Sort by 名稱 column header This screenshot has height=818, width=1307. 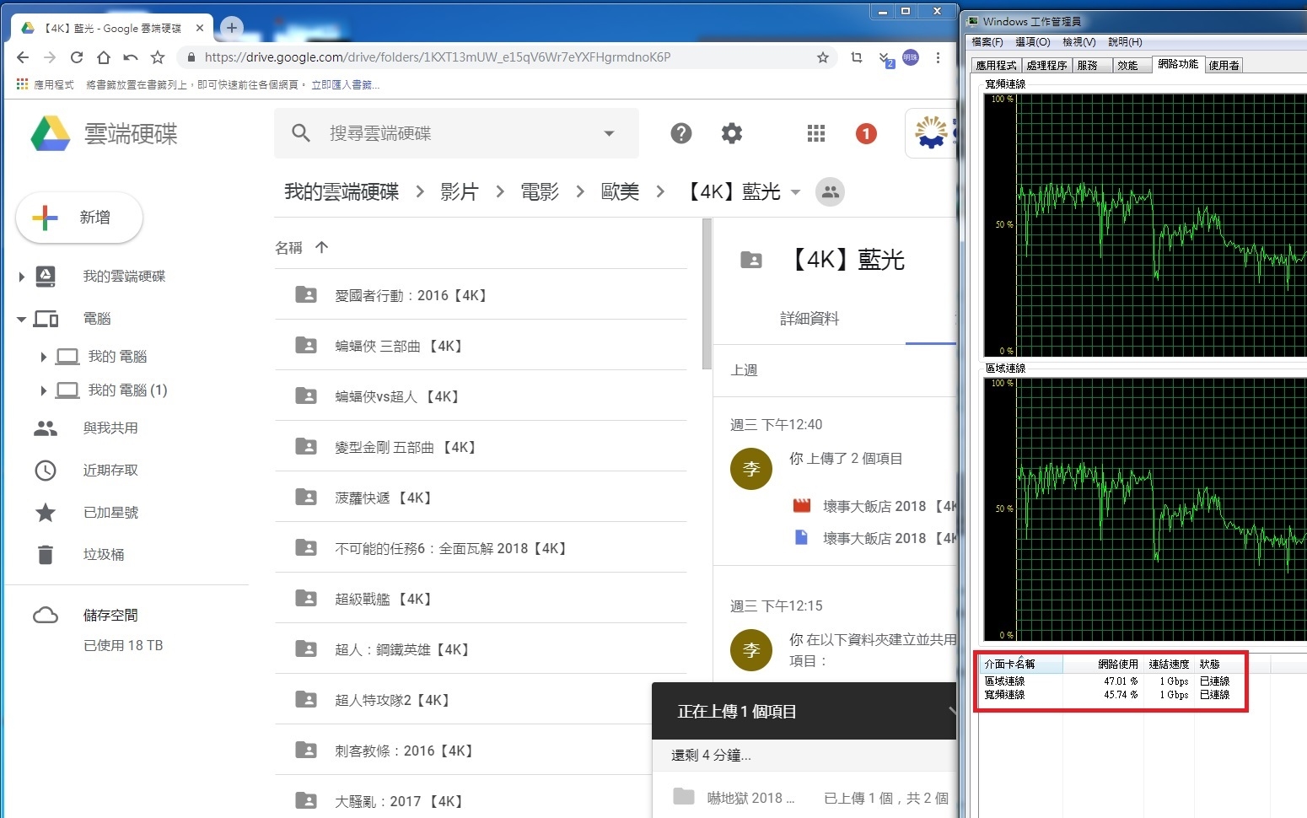tap(288, 248)
